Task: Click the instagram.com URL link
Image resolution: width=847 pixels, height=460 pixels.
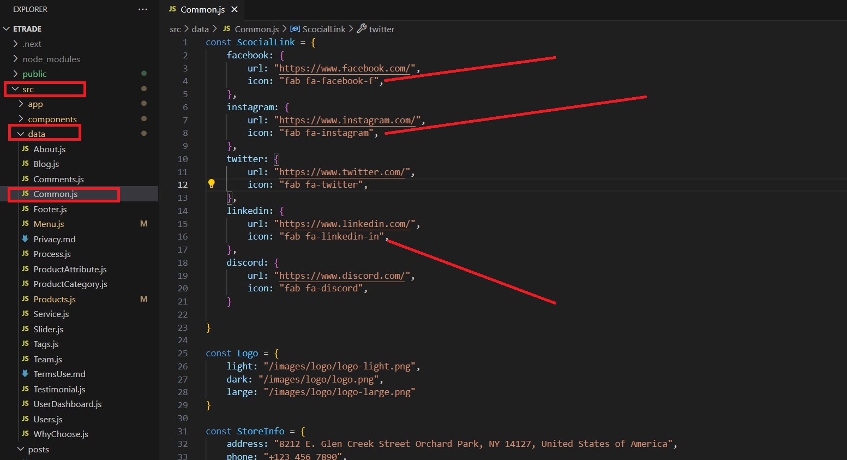Action: pyautogui.click(x=347, y=120)
